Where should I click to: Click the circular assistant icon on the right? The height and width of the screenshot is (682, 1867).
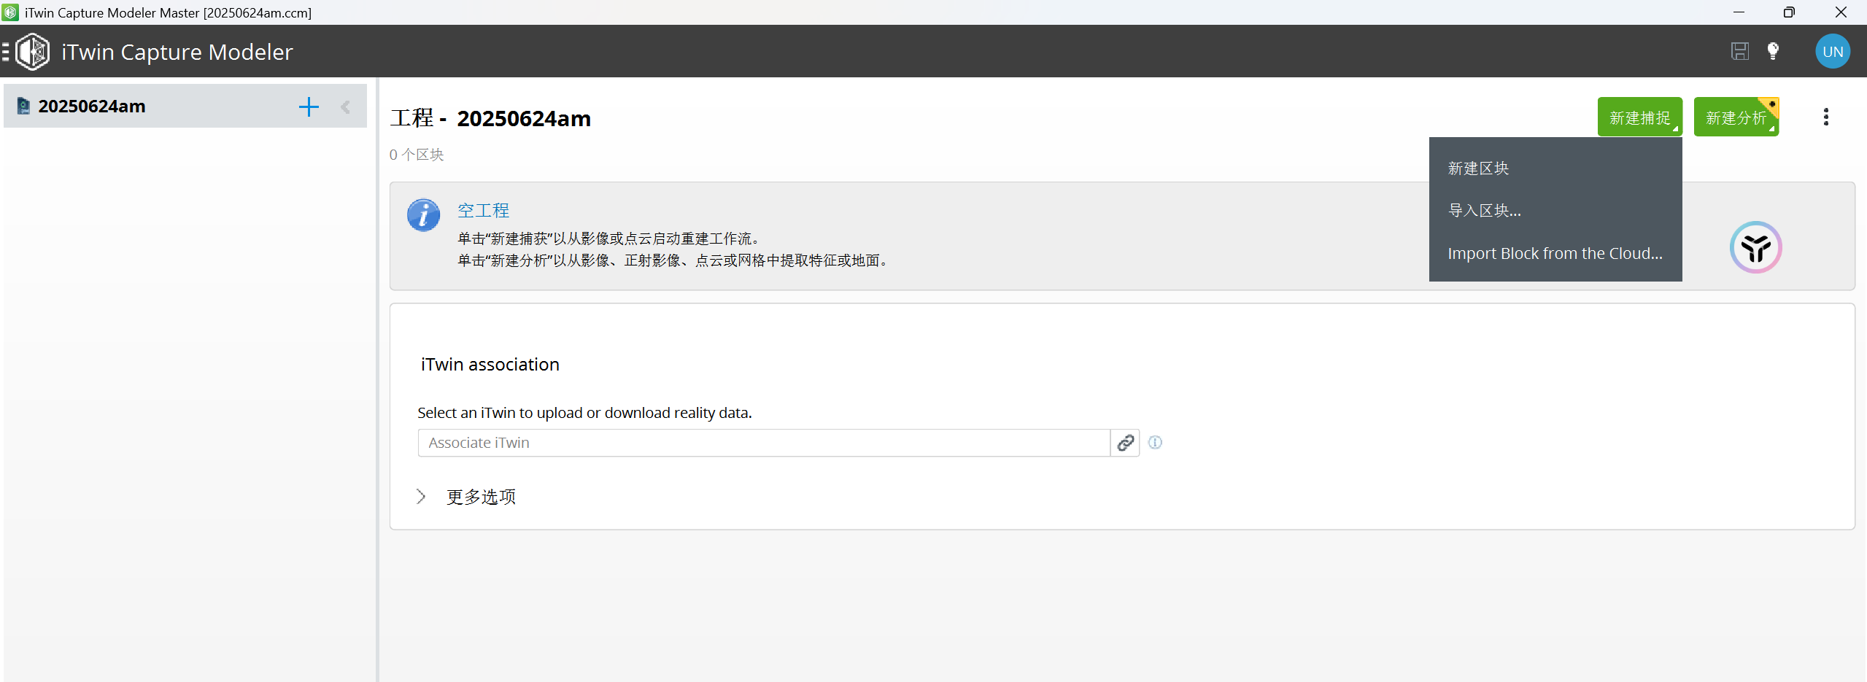(1755, 247)
